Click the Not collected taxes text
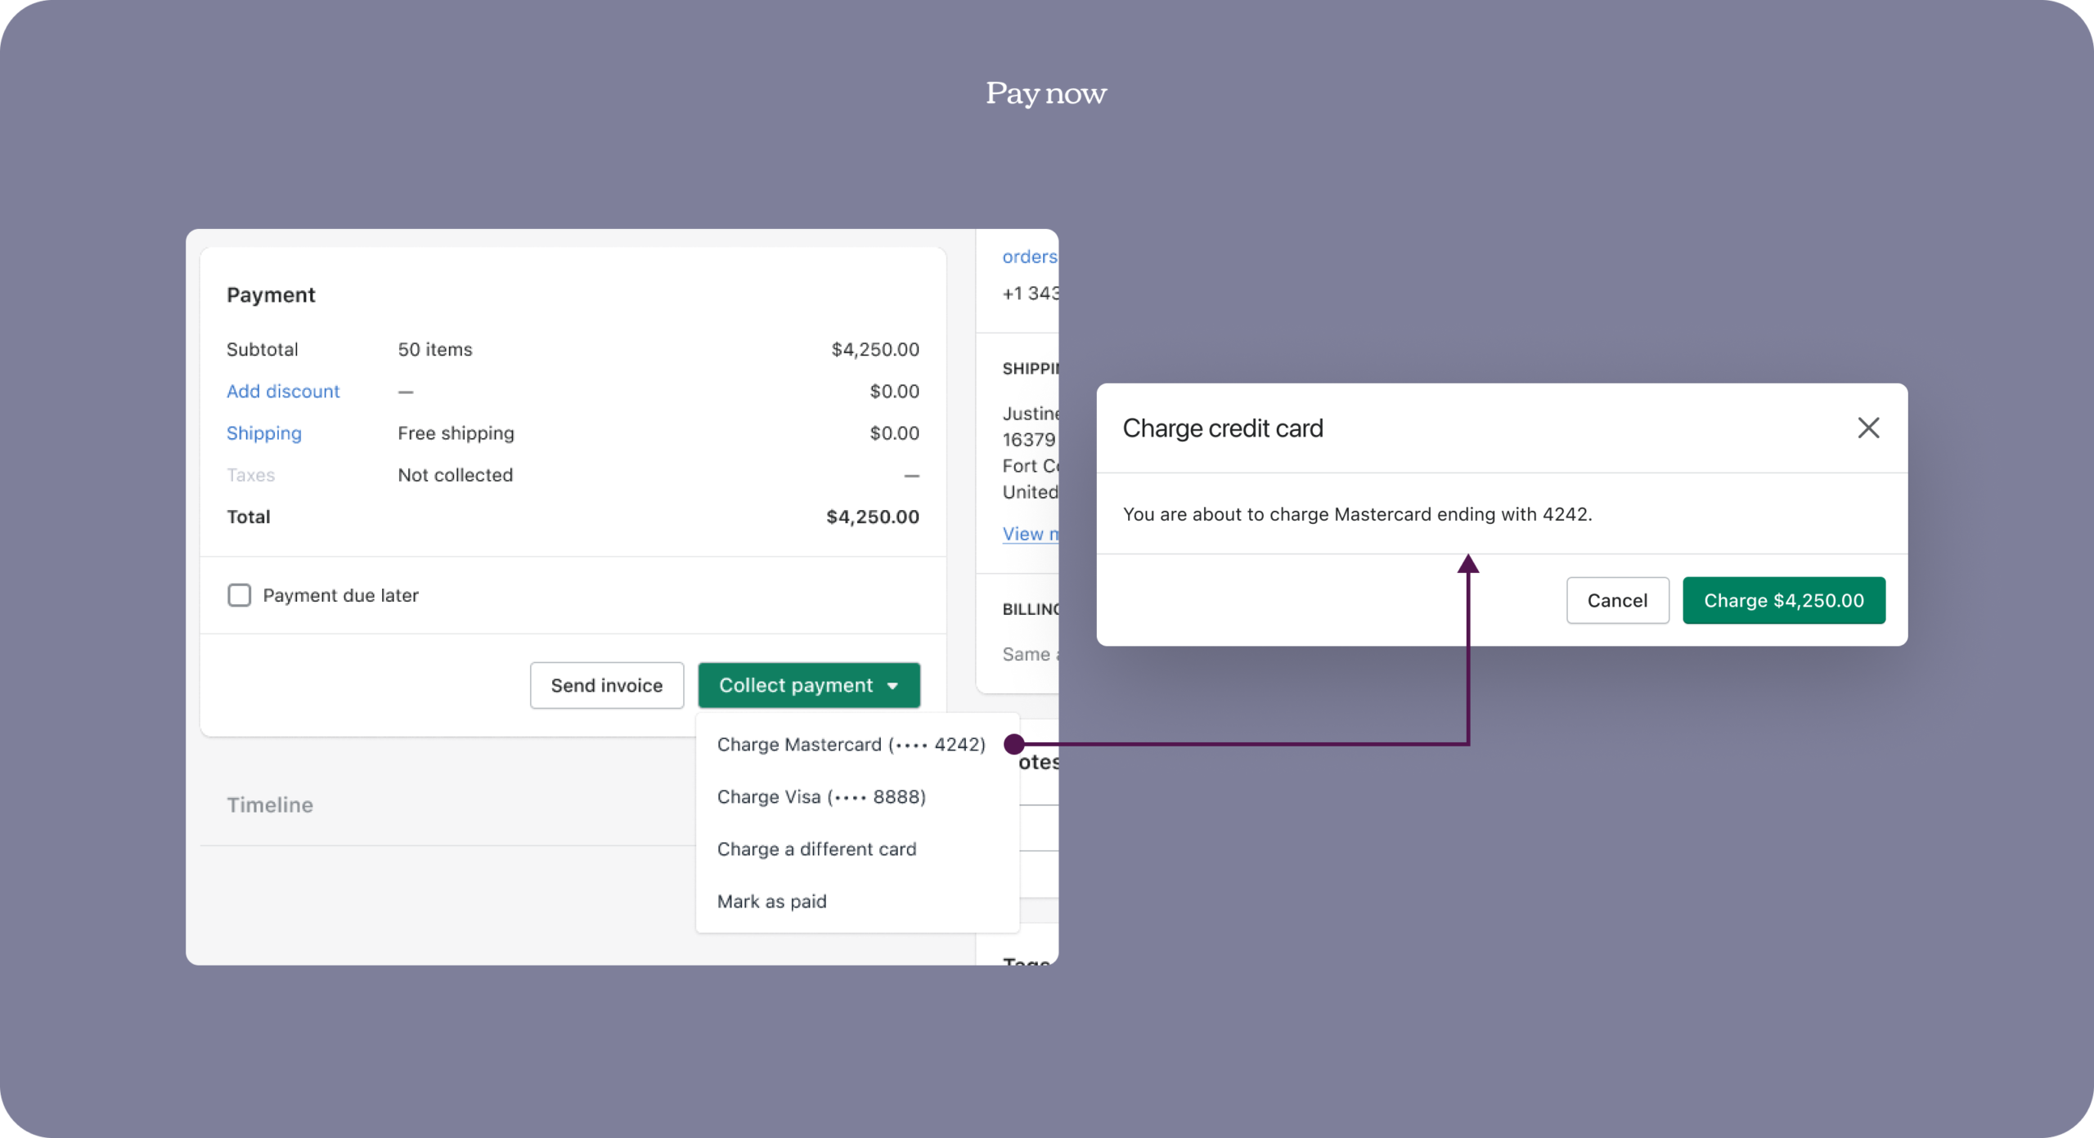 pyautogui.click(x=455, y=475)
